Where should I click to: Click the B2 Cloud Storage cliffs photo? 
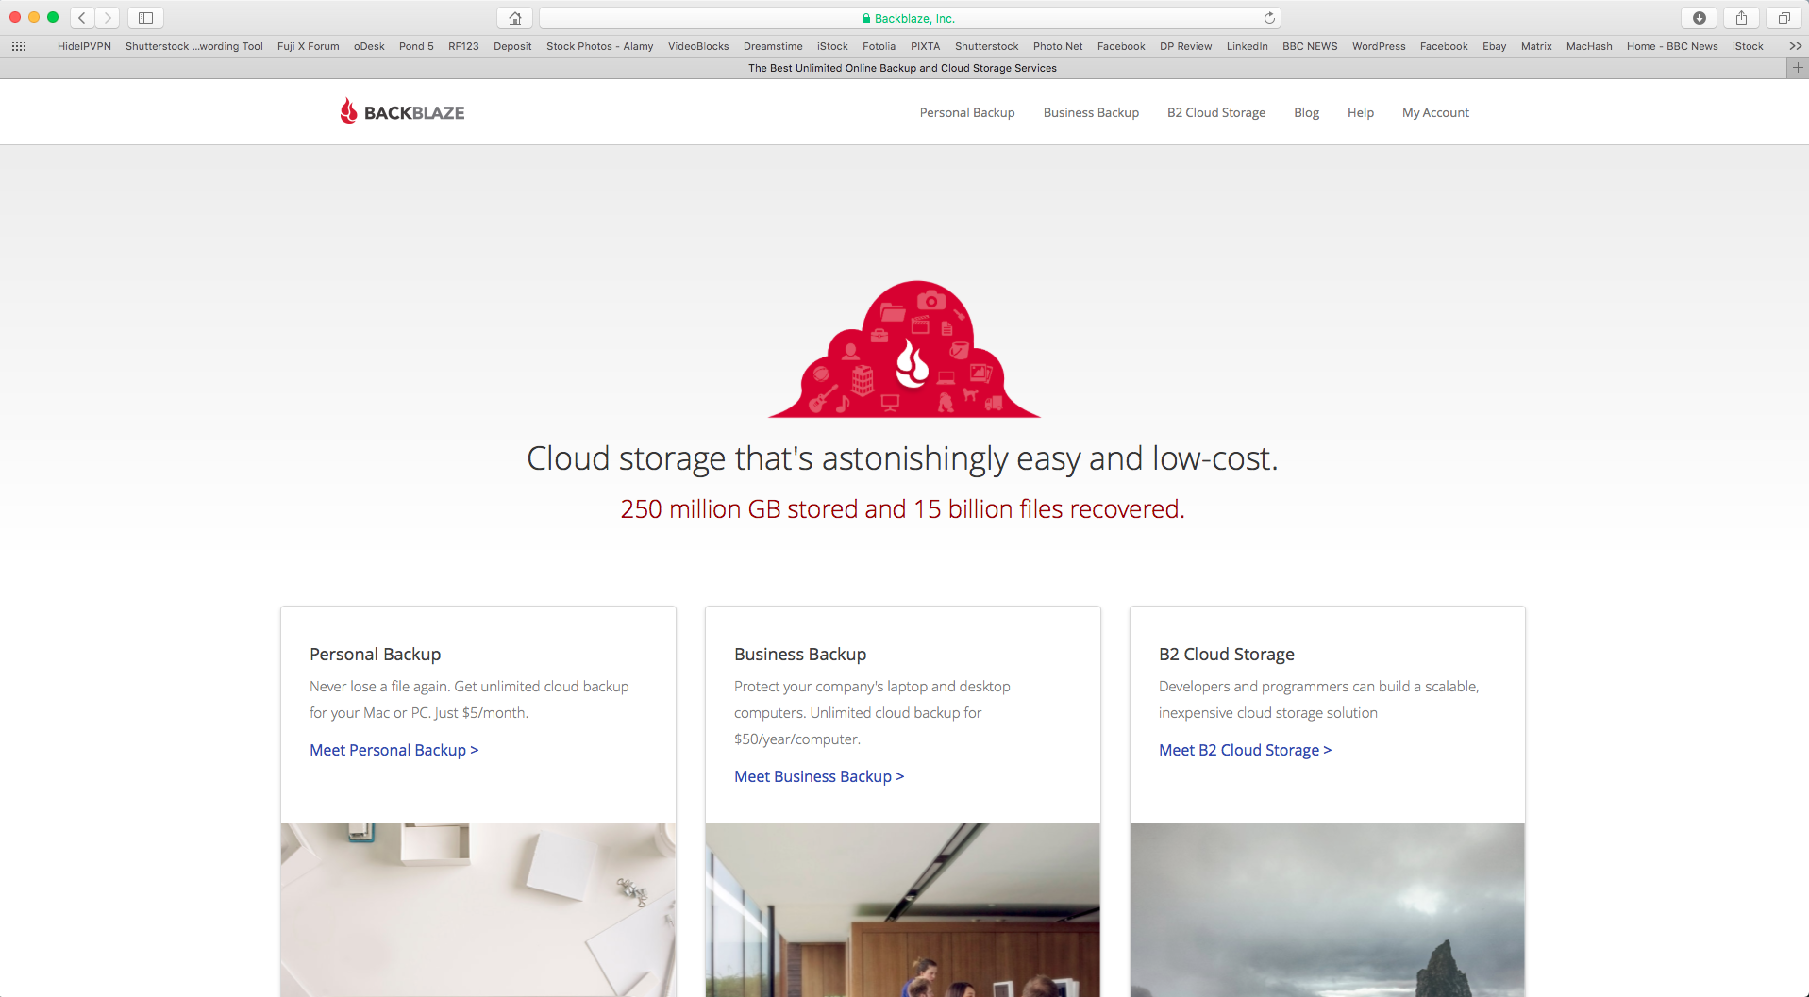pos(1328,909)
